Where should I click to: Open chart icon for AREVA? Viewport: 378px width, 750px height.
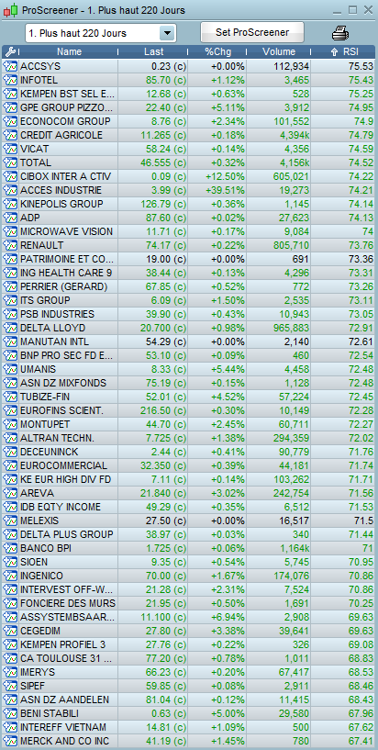point(10,493)
